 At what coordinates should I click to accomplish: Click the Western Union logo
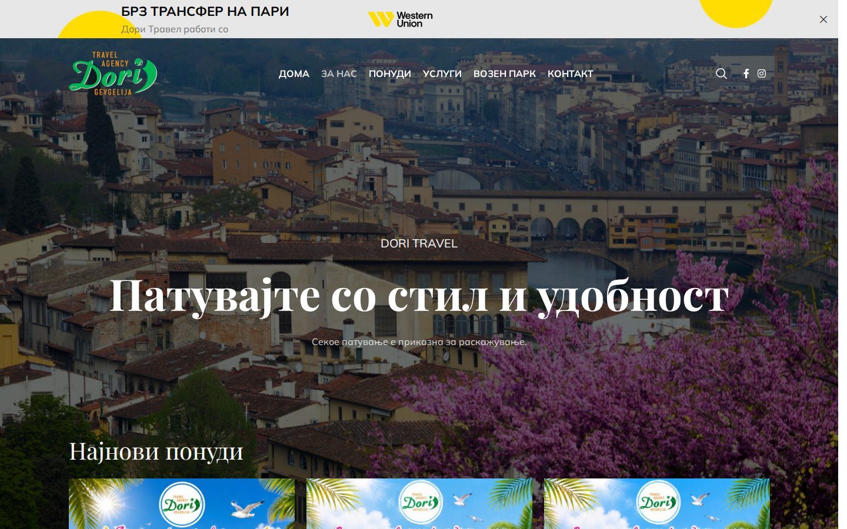pyautogui.click(x=400, y=19)
